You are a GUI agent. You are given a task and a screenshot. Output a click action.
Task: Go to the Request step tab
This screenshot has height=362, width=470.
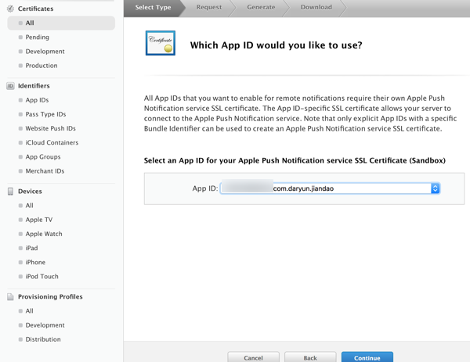[209, 8]
